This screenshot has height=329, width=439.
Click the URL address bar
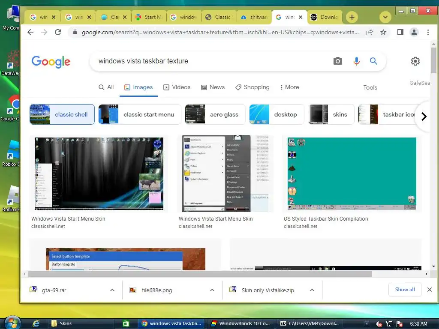(220, 32)
